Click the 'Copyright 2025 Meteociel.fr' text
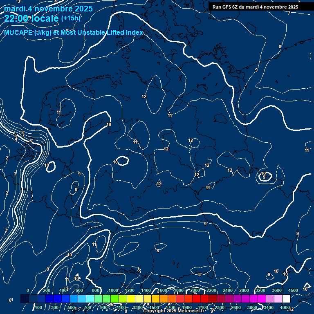 pyautogui.click(x=174, y=311)
